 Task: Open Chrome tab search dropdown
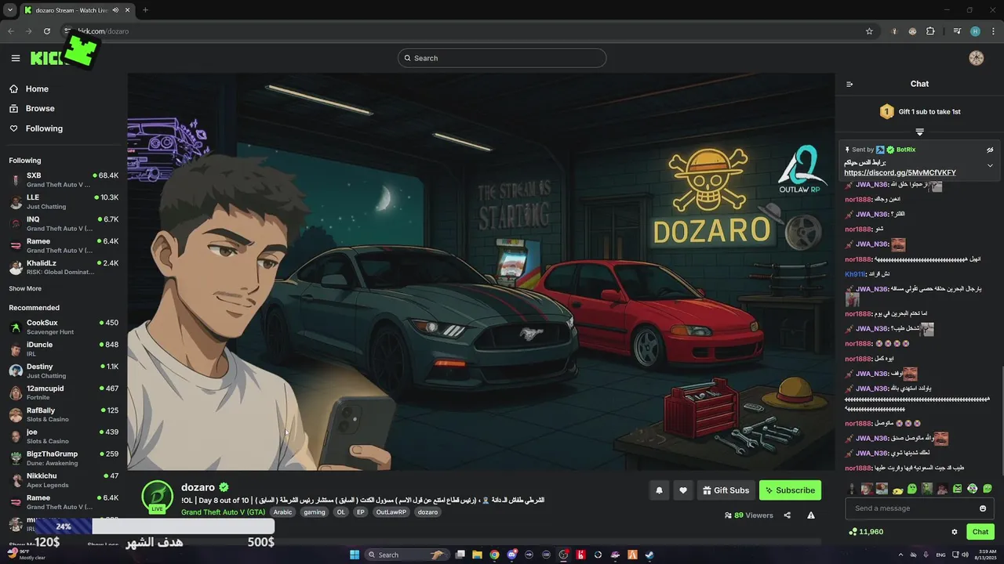tap(10, 10)
